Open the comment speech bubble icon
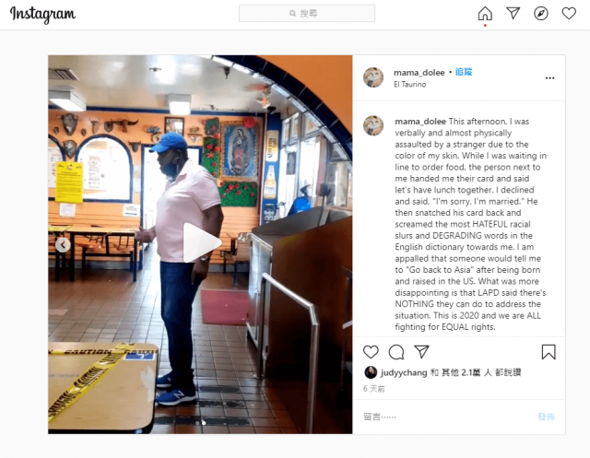This screenshot has width=590, height=458. point(396,352)
